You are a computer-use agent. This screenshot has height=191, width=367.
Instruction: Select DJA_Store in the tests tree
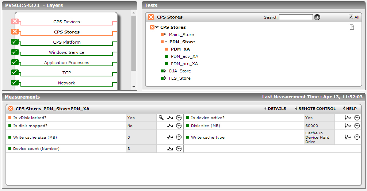(180, 71)
